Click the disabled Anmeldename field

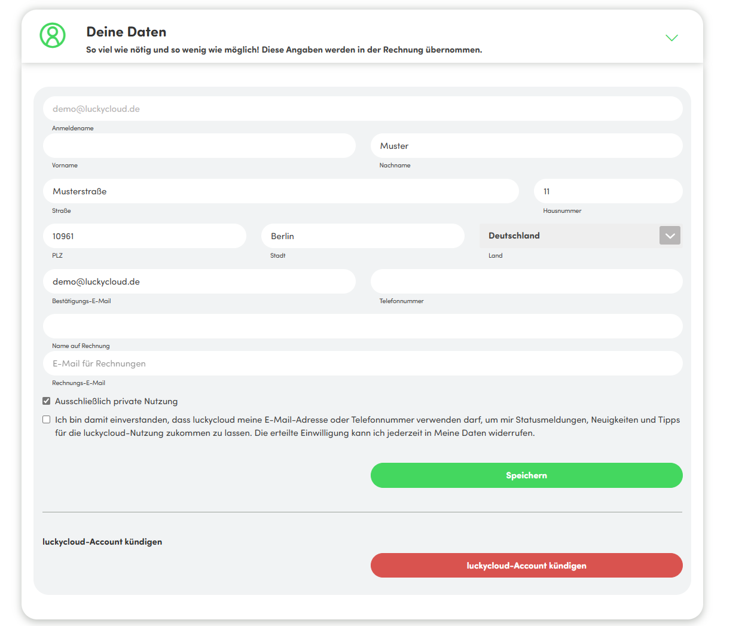click(x=362, y=109)
